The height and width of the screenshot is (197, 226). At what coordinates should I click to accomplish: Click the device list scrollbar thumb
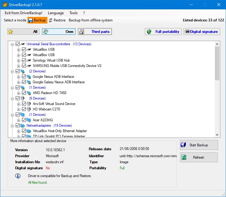217,63
